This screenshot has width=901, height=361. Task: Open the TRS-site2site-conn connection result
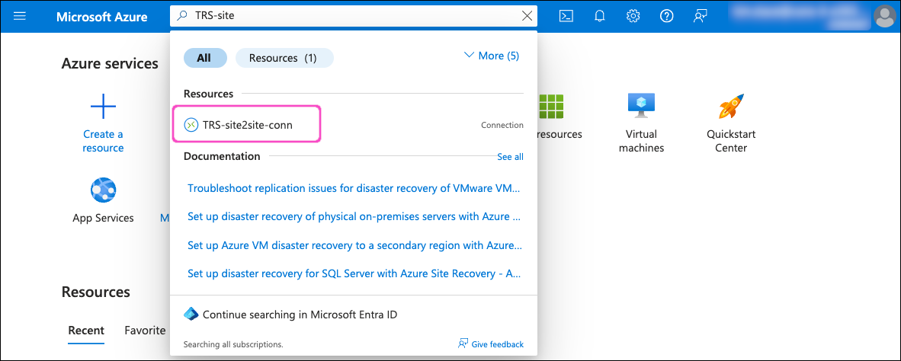[248, 125]
